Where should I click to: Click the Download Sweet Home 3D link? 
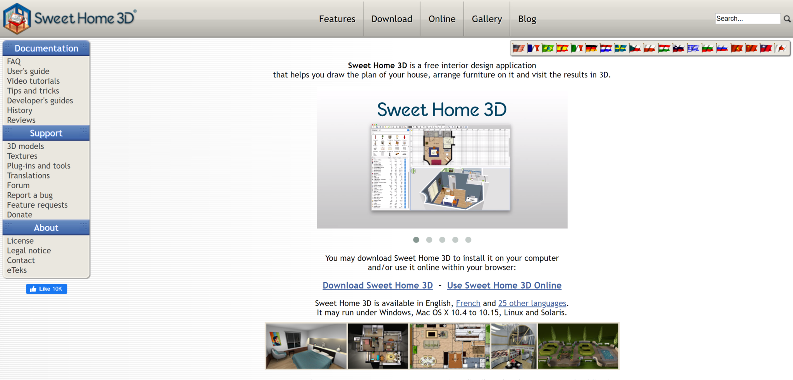(378, 285)
